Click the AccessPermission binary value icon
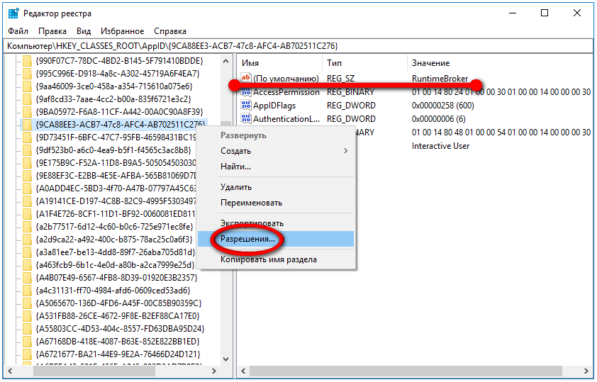This screenshot has height=382, width=597. click(246, 92)
